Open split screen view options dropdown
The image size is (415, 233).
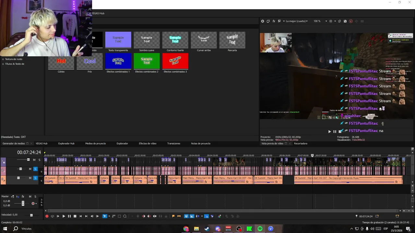point(284,21)
